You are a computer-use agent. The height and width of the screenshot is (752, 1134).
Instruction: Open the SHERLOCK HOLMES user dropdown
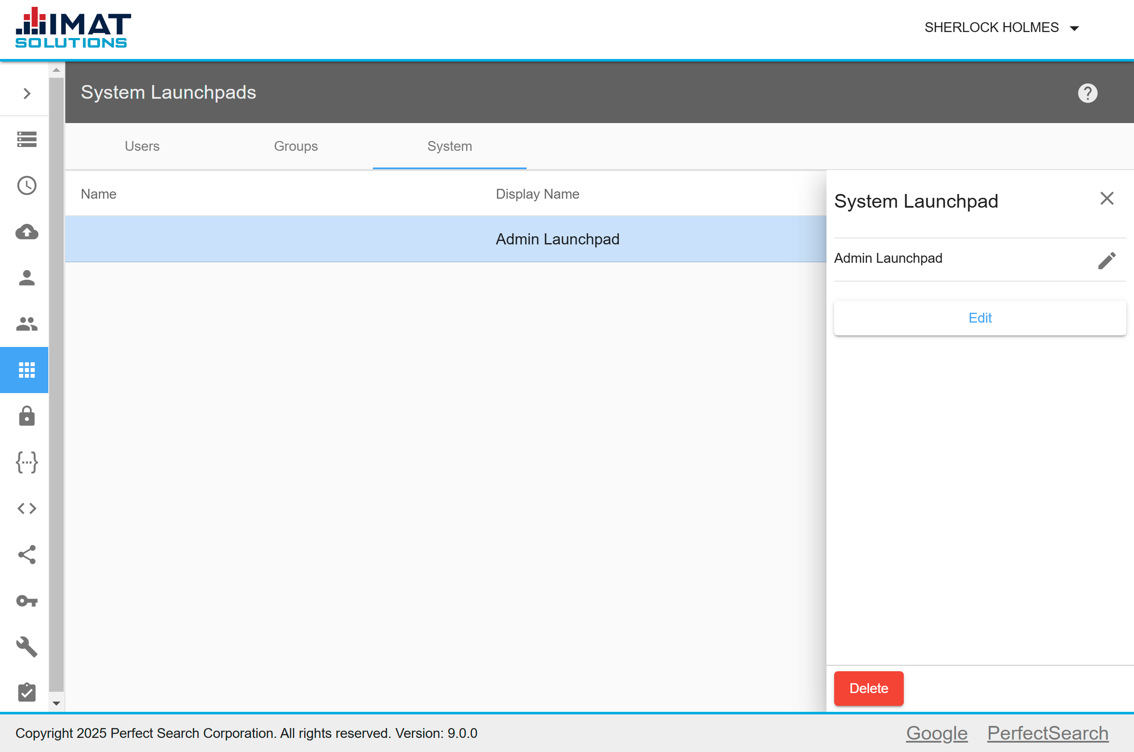point(1002,28)
